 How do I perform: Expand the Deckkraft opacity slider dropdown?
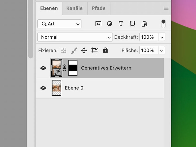[x=162, y=37]
